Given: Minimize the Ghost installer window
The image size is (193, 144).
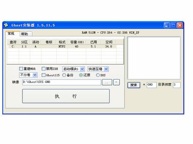Looking at the screenshot, I should 167,25.
